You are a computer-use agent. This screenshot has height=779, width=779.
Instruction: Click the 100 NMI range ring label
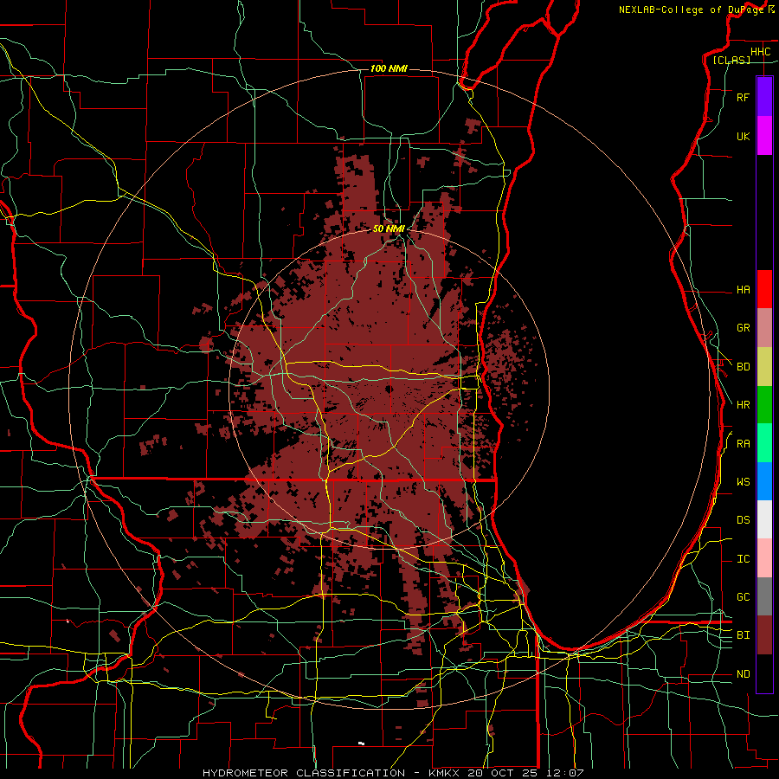389,68
